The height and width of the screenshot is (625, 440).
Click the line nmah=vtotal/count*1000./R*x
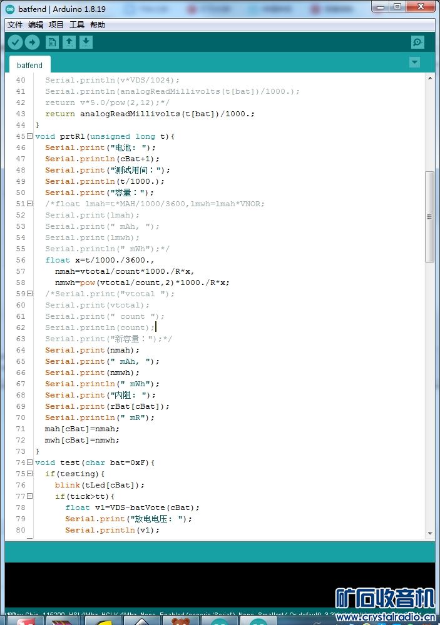(125, 271)
